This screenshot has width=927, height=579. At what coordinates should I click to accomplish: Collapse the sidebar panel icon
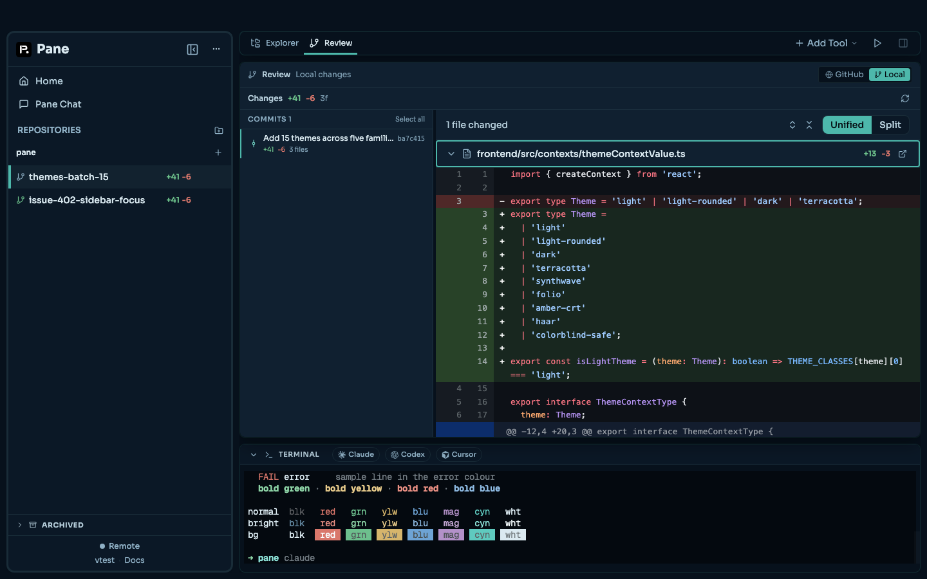click(192, 50)
